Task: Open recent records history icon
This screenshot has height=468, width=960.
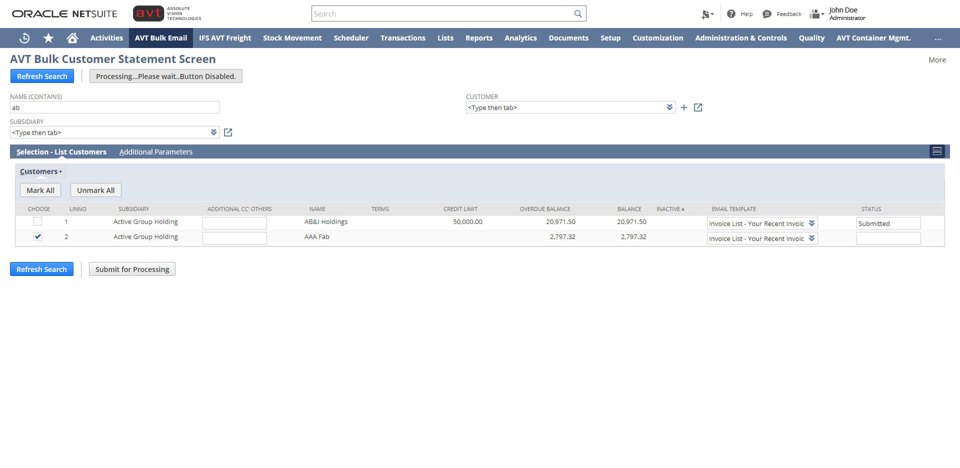Action: tap(24, 38)
